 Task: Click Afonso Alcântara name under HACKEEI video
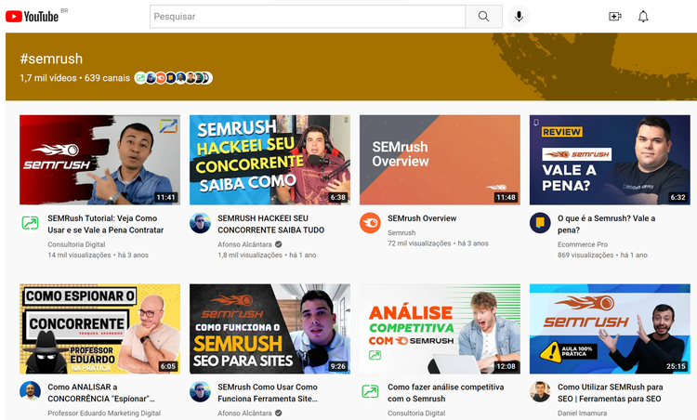coord(244,244)
